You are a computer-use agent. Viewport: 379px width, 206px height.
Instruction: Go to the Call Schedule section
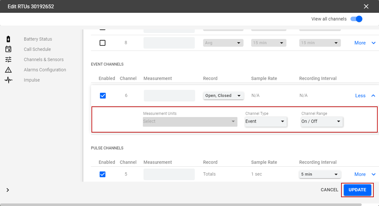tap(37, 49)
